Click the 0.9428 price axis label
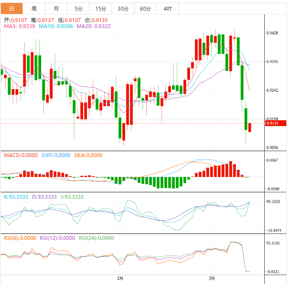Viewport: 288px width, 284px height. click(272, 33)
